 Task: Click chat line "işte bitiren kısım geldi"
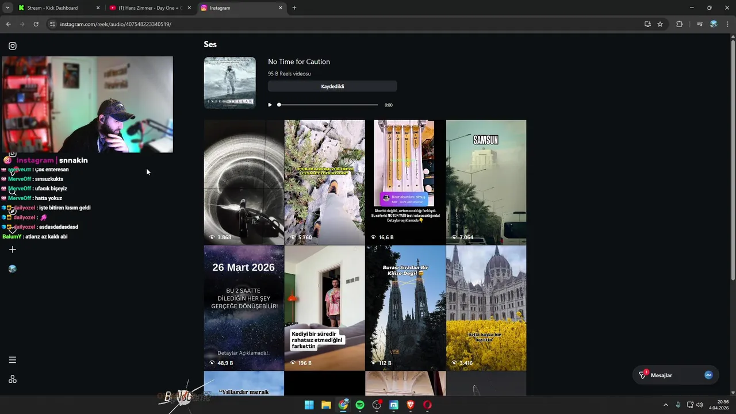(64, 208)
